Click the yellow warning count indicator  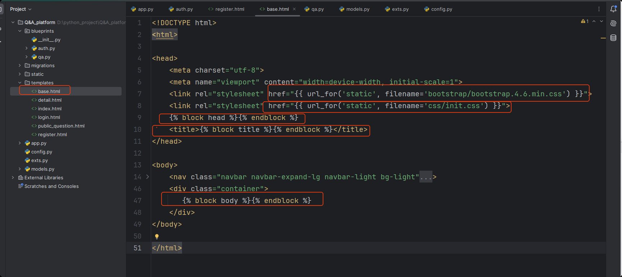pos(585,21)
